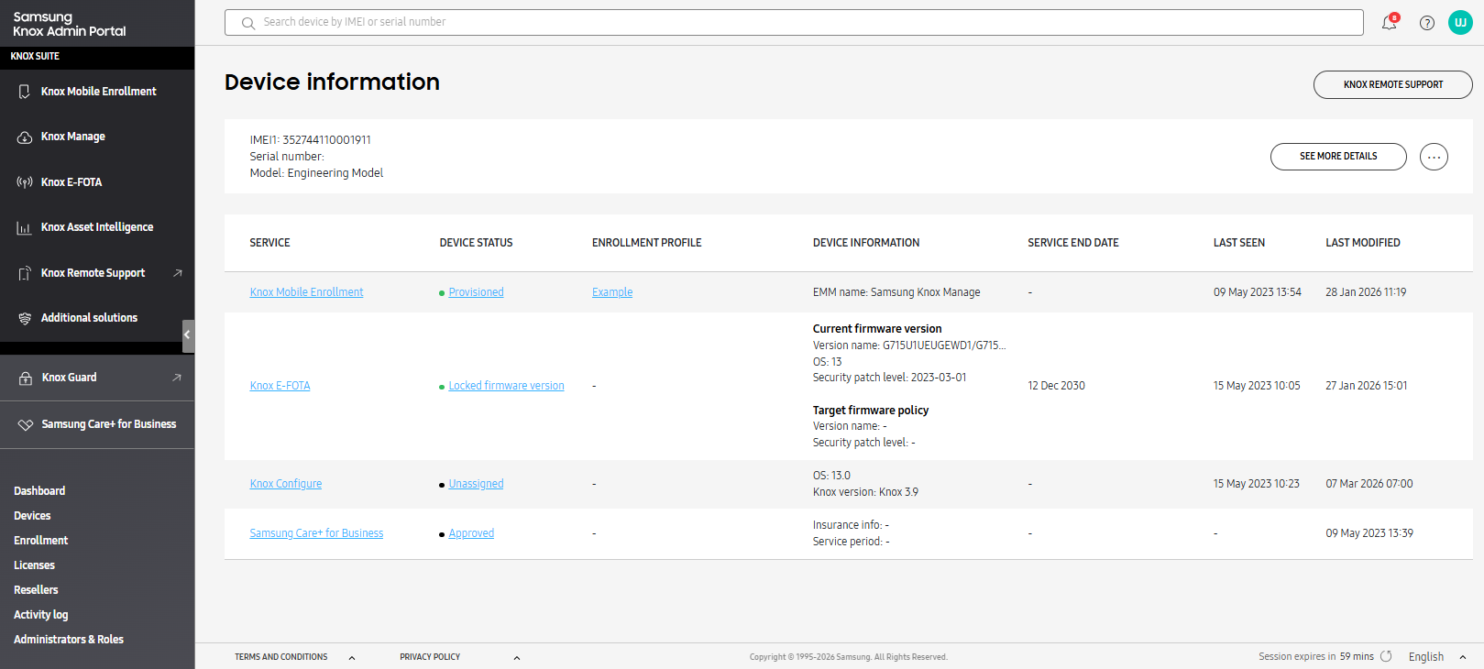
Task: Expand Privacy Policy chevron
Action: tap(517, 657)
